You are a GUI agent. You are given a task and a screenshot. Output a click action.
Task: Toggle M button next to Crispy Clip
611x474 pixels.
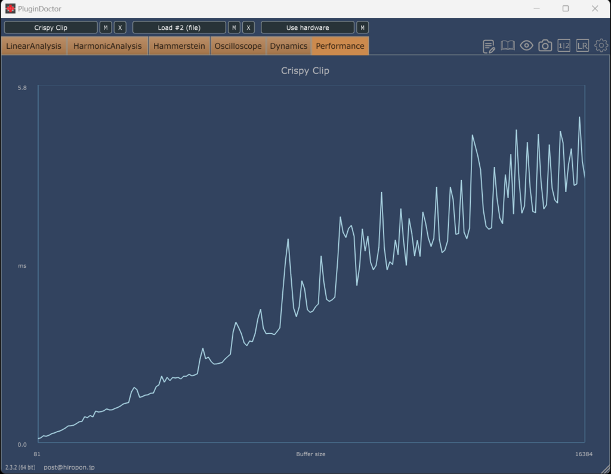point(106,27)
